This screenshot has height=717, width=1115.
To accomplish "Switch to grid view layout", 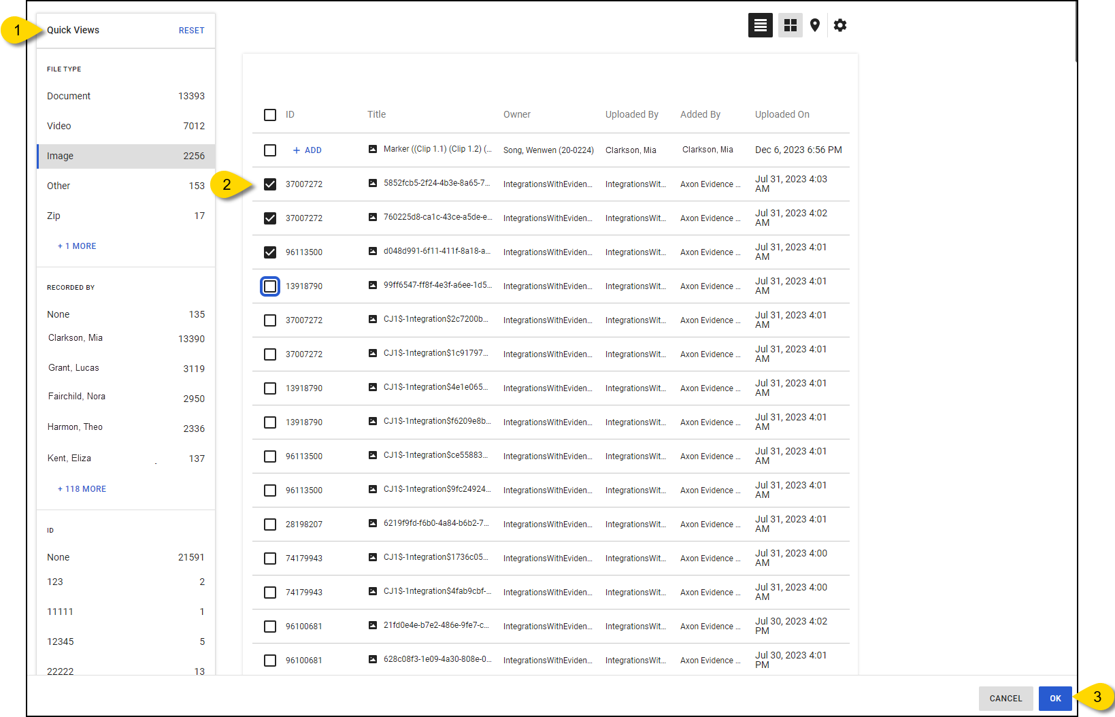I will [x=790, y=25].
